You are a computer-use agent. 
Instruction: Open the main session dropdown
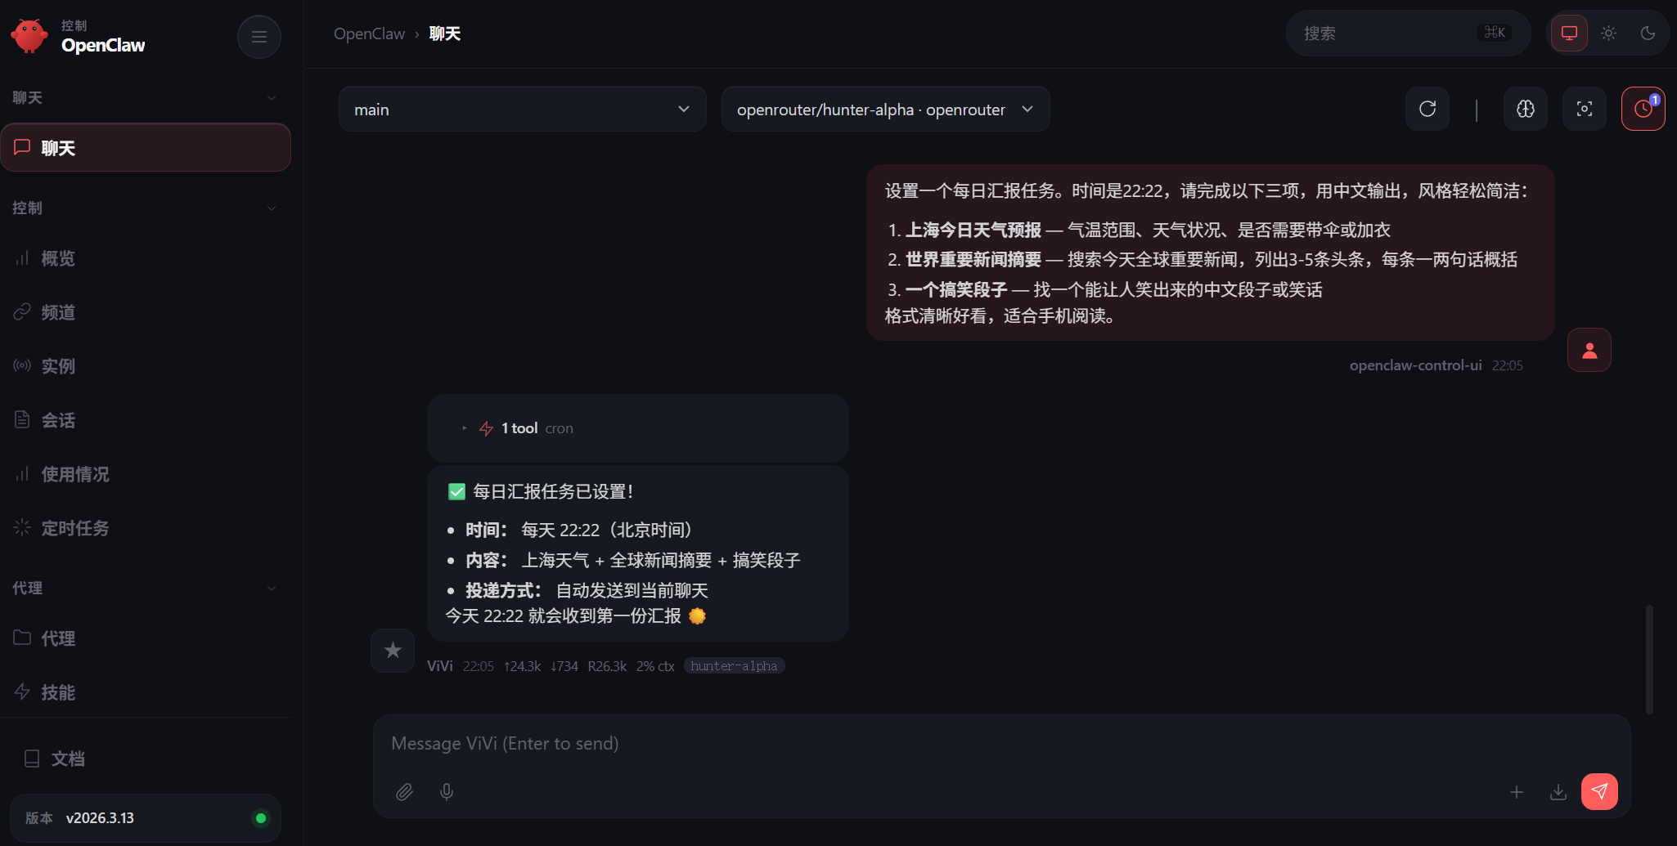[522, 110]
